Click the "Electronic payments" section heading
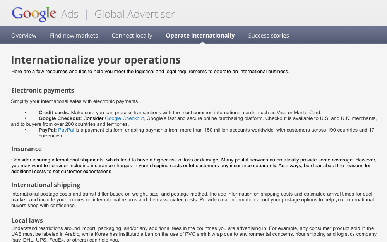 [x=43, y=90]
